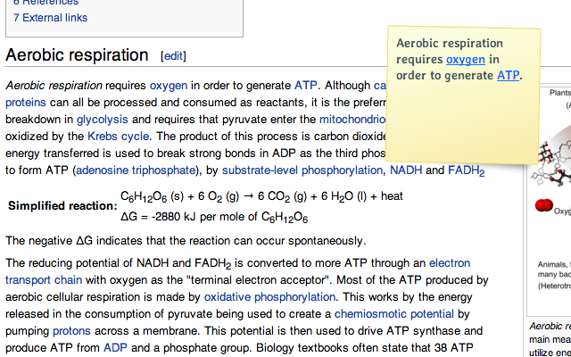The height and width of the screenshot is (357, 571).
Task: Select the blue 'FADH2' link
Action: coord(467,170)
